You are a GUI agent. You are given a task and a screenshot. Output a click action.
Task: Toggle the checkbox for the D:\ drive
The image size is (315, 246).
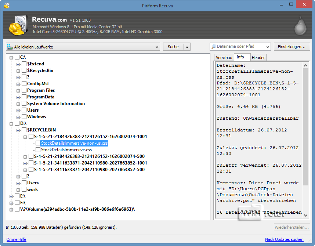point(17,123)
